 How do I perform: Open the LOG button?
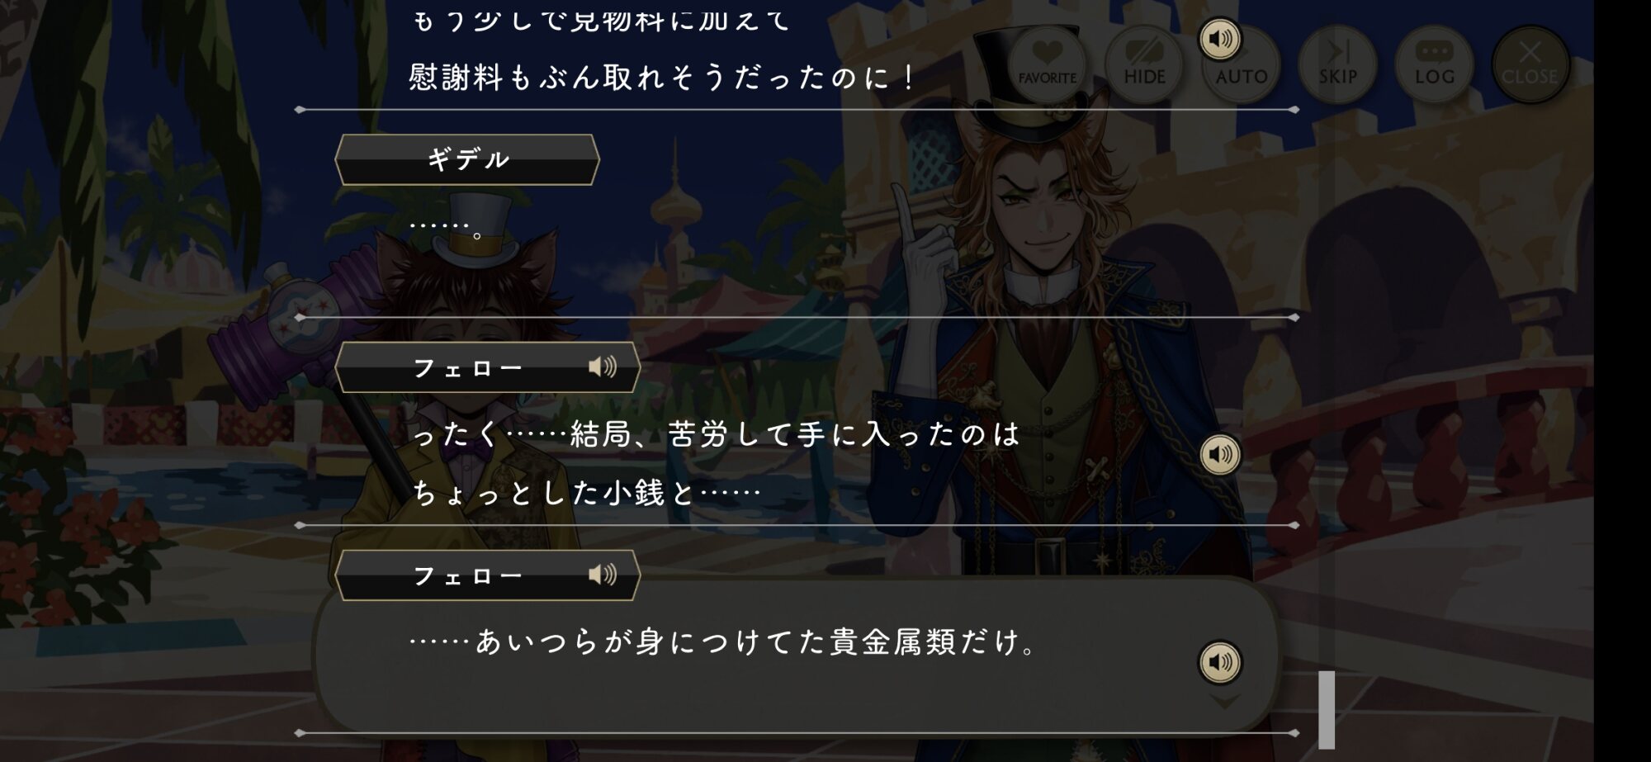point(1434,64)
